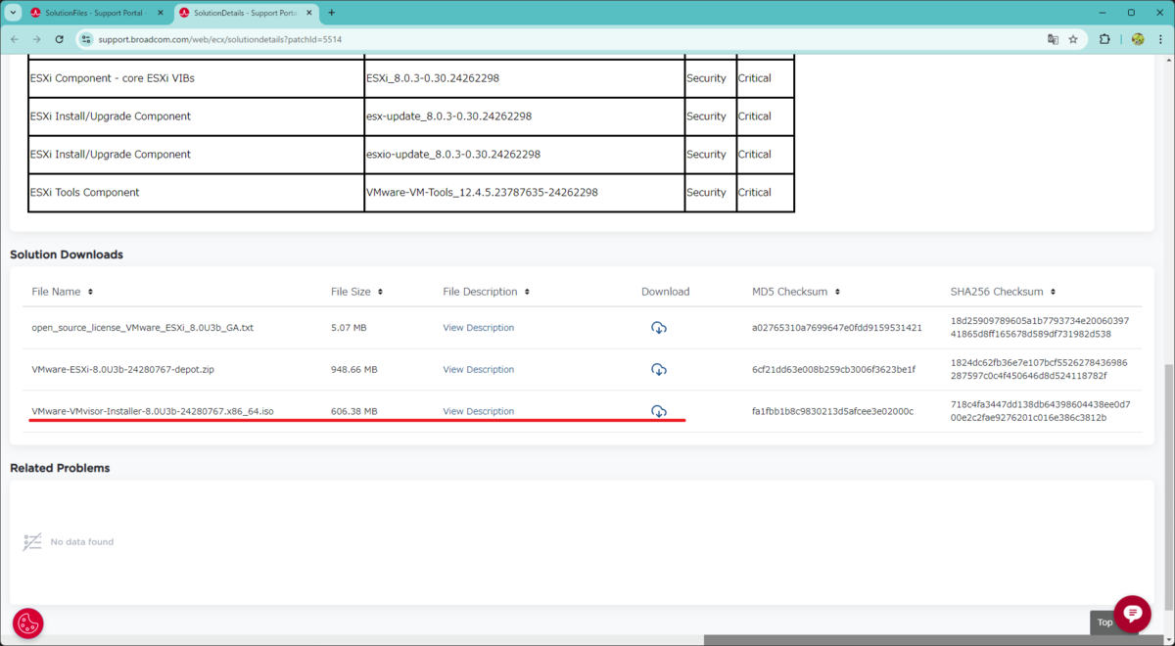Open the translate page icon in address bar
1175x646 pixels.
tap(1053, 39)
